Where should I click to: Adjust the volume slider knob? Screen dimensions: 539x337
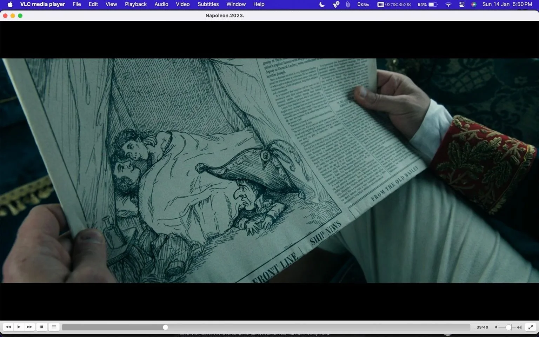point(508,327)
